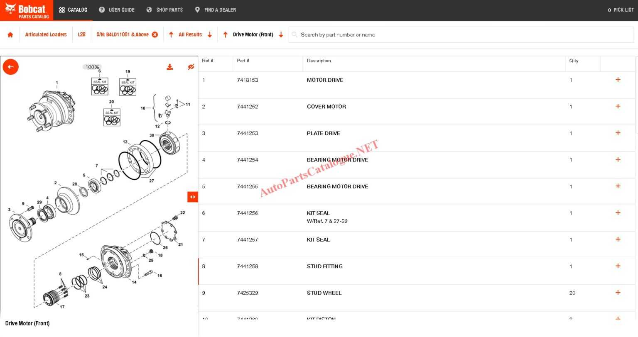Download the Drive Motor diagram
638x337 pixels.
coord(170,67)
